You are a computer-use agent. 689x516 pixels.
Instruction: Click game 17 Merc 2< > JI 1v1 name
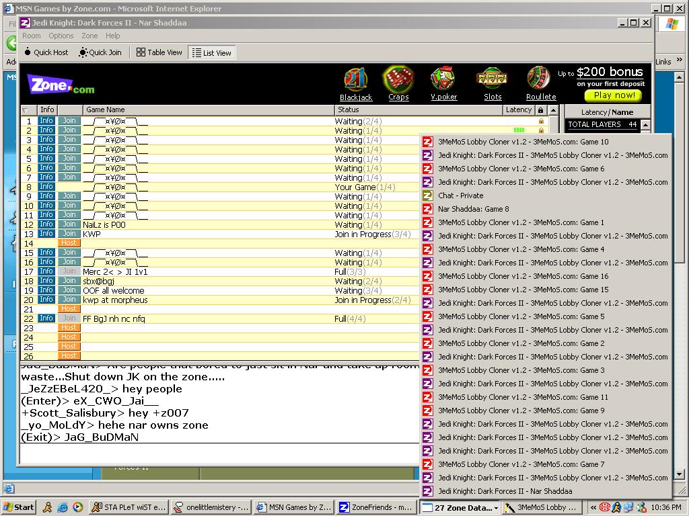click(x=115, y=271)
